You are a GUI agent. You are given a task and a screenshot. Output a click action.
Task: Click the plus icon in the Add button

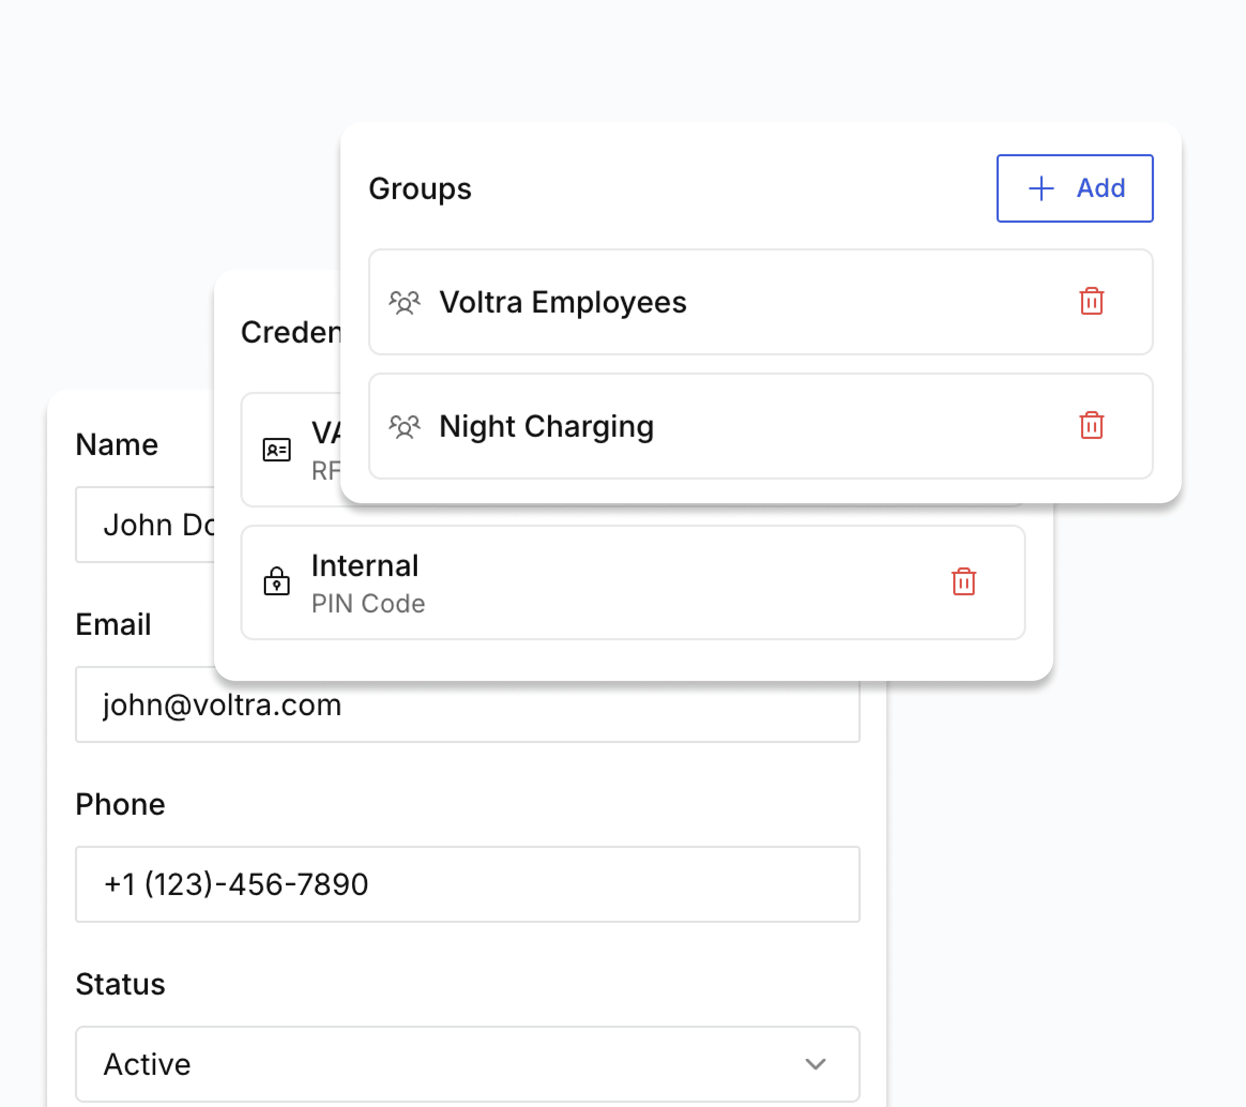click(1040, 188)
